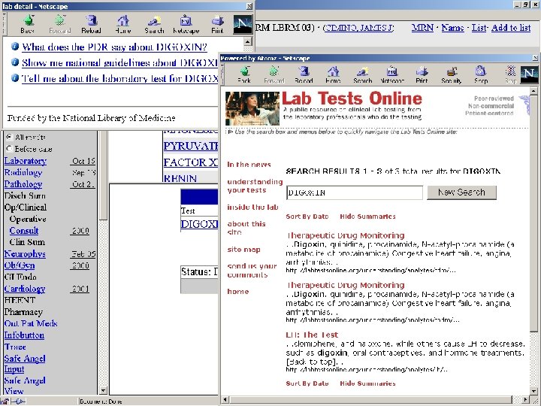Image resolution: width=541 pixels, height=406 pixels.
Task: Click the RENIN test link
Action: 180,178
